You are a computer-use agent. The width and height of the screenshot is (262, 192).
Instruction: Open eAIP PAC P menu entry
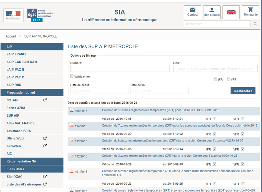click(32, 77)
